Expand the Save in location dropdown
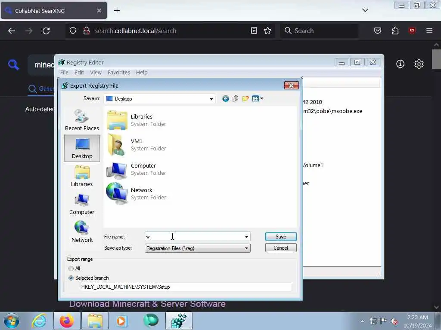 [x=211, y=99]
